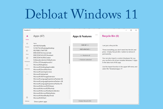163x109 pixels.
Task: Select B9ECED6F.ASUSPCAssistant entry
Action: pyautogui.click(x=43, y=55)
